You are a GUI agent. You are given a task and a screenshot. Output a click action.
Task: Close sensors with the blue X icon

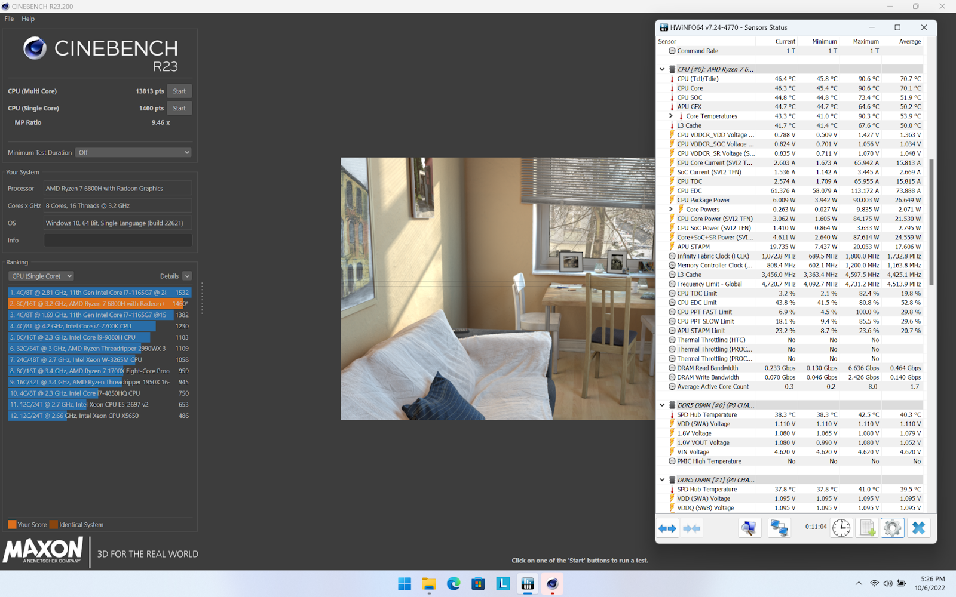tap(919, 528)
